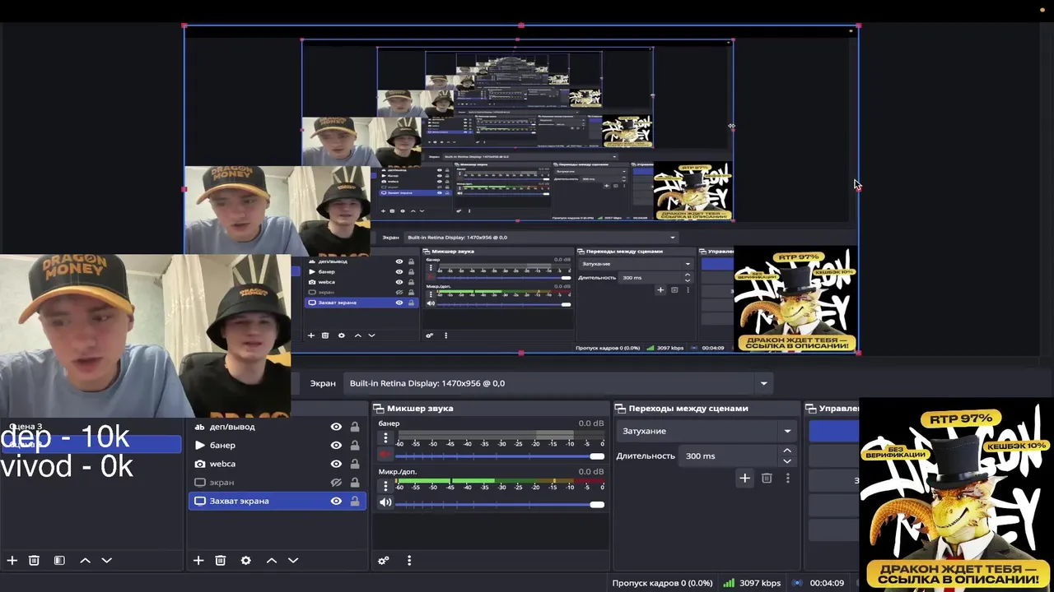
Task: Remove the transition with trash icon
Action: (767, 478)
